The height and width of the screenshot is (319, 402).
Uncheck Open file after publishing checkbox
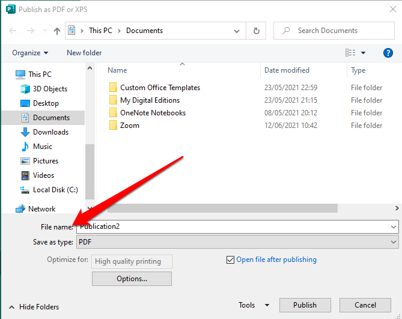[x=230, y=260]
